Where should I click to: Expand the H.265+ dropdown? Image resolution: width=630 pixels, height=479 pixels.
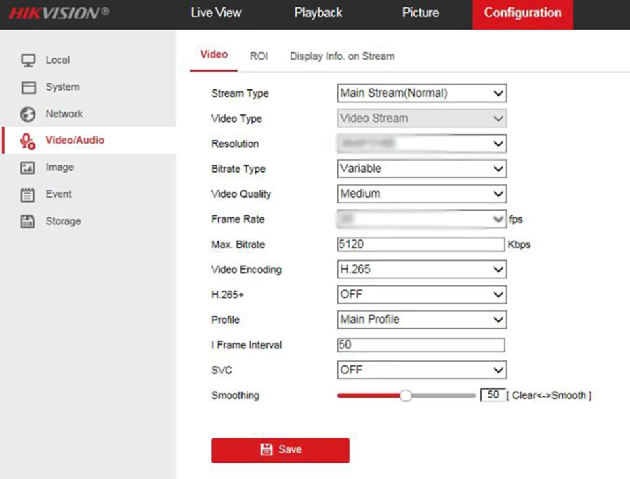(422, 295)
